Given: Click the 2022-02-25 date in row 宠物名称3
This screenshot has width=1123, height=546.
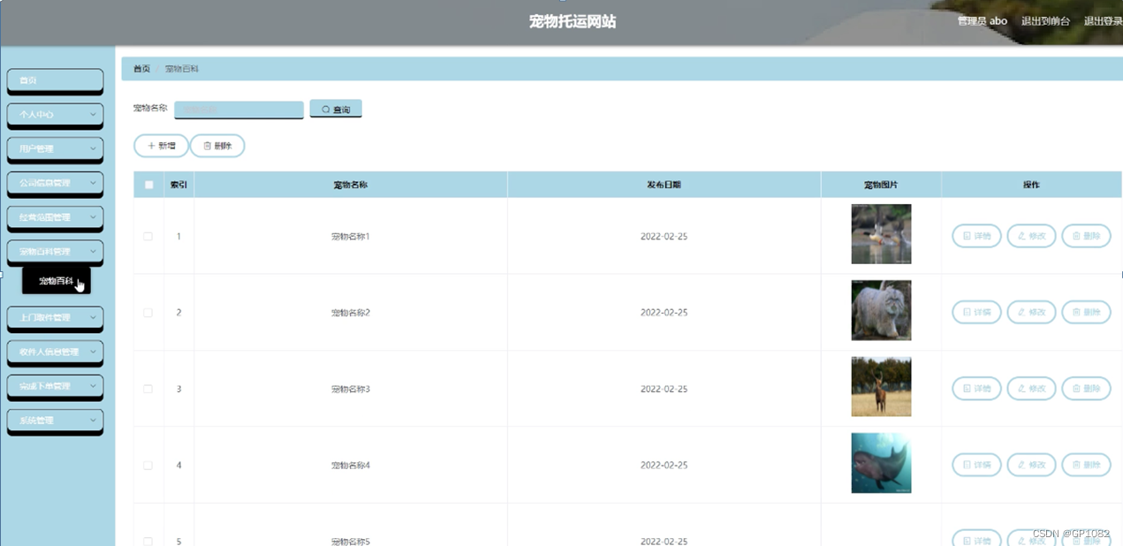Looking at the screenshot, I should click(x=664, y=390).
